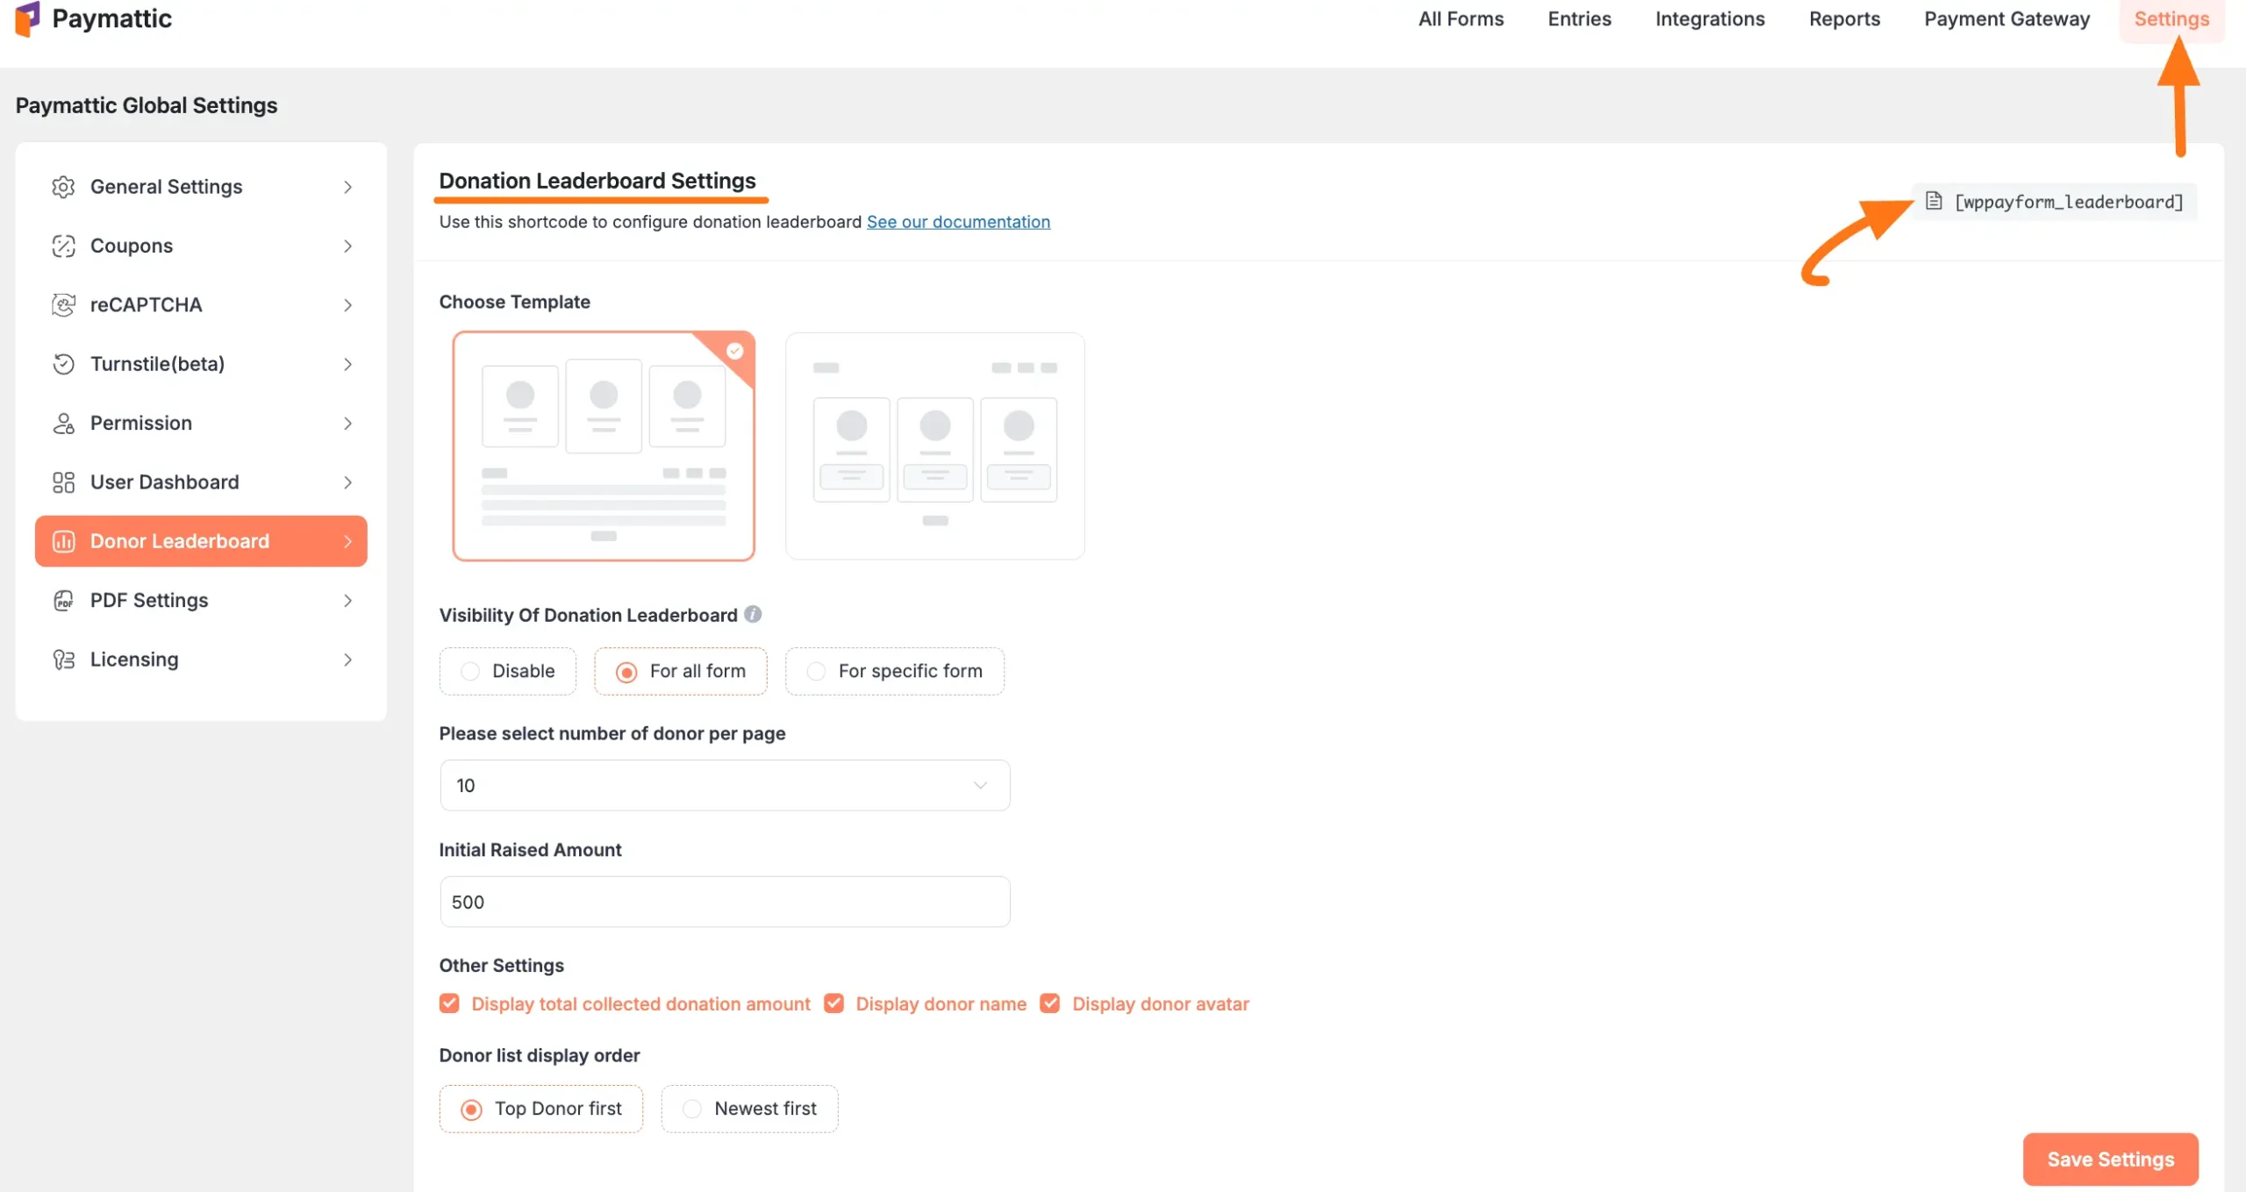The height and width of the screenshot is (1192, 2246).
Task: Expand Permission with its chevron
Action: coord(348,423)
